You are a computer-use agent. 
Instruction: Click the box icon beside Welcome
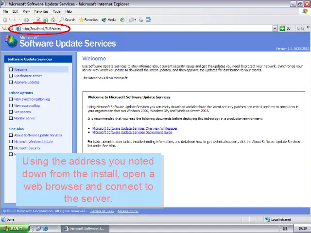pyautogui.click(x=11, y=69)
